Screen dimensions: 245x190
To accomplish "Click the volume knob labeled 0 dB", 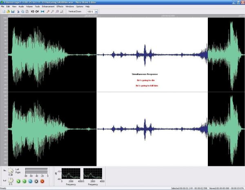I will pyautogui.click(x=10, y=171).
